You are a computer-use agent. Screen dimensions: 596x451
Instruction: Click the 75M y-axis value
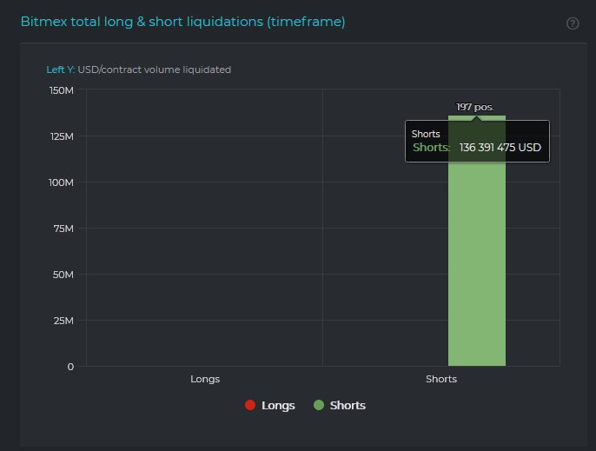click(63, 229)
